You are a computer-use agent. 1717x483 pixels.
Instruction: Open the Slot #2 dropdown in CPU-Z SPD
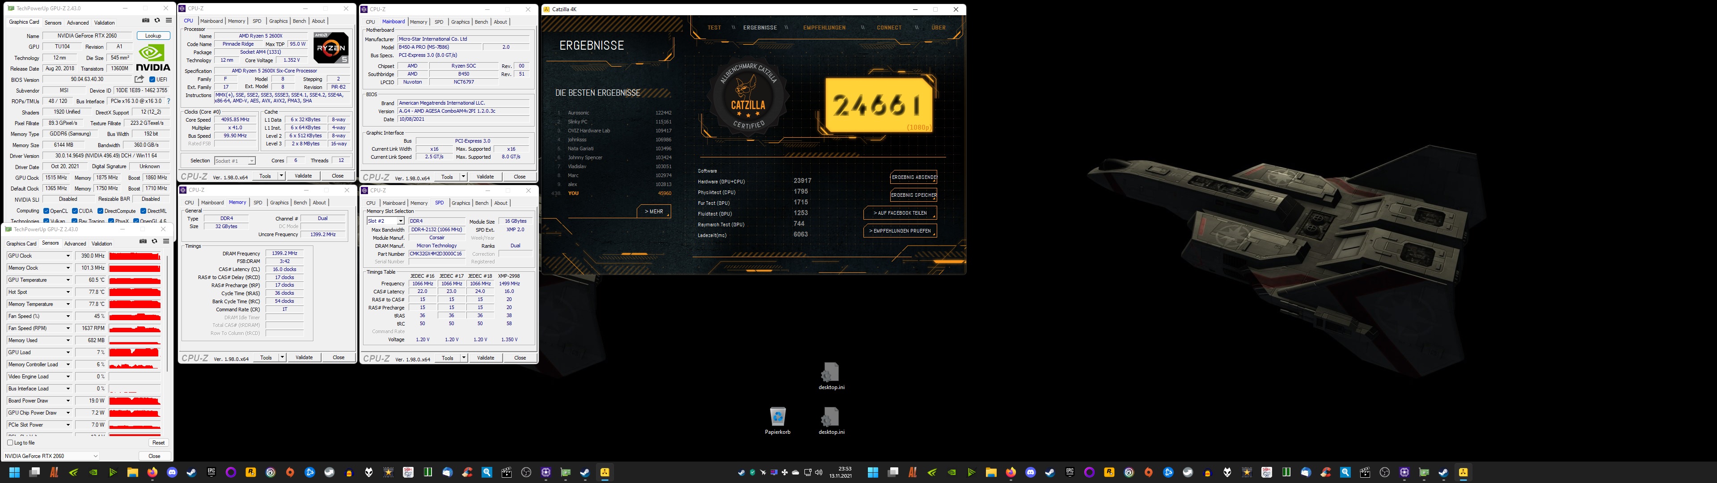click(x=385, y=221)
